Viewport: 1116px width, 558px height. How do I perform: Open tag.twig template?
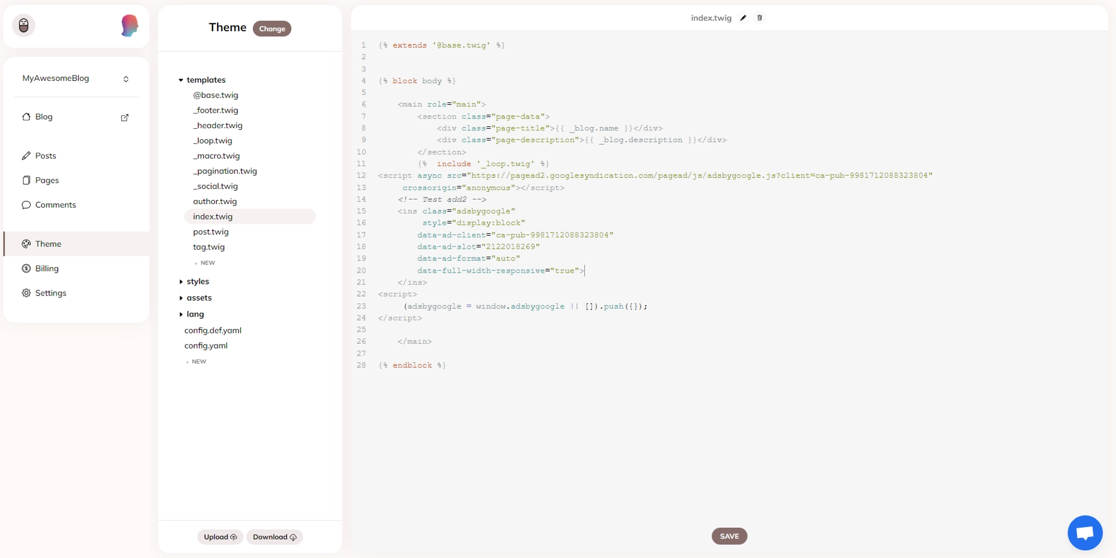[209, 247]
